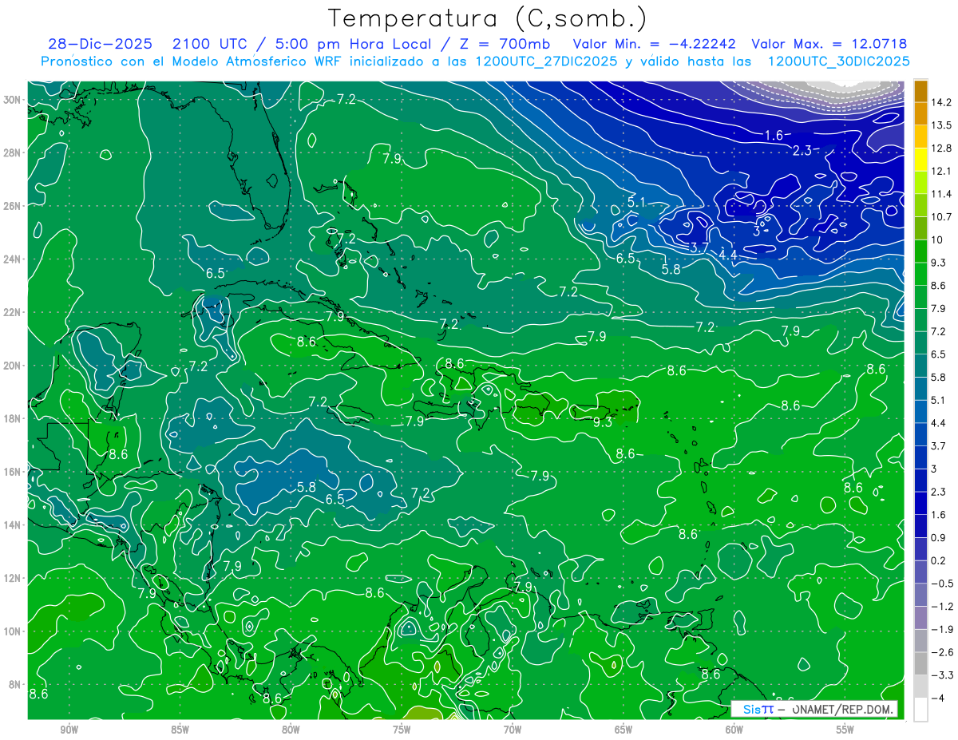This screenshot has width=958, height=740.
Task: Click "Valor Min. = -4.22242" text
Action: point(655,44)
